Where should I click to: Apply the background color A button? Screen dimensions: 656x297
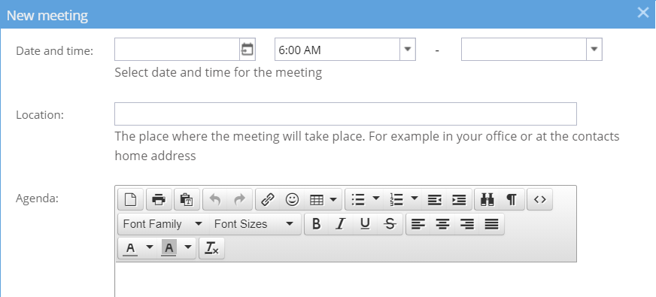coord(169,248)
